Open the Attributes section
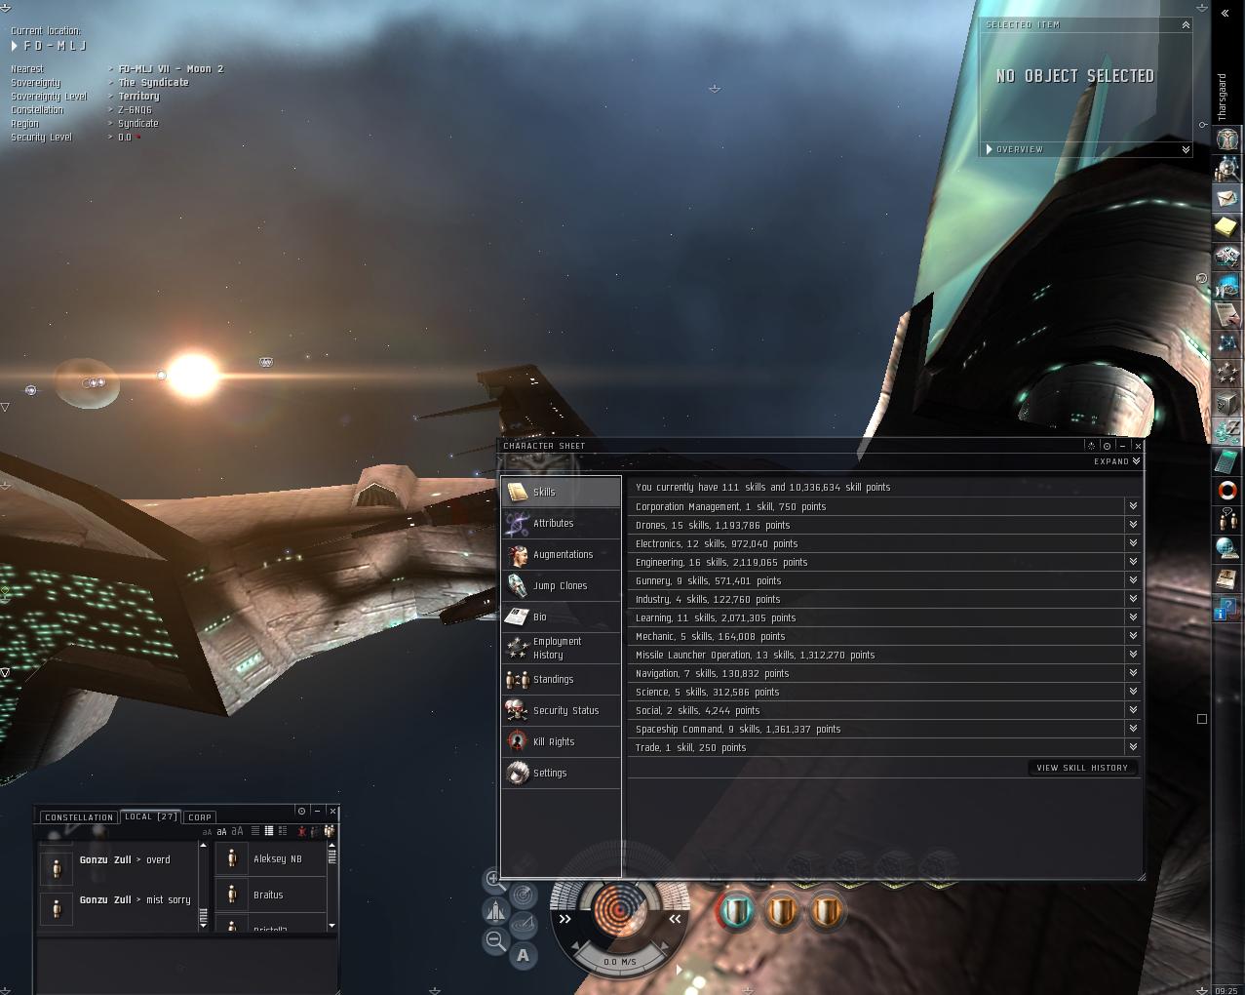1245x995 pixels. [x=561, y=524]
